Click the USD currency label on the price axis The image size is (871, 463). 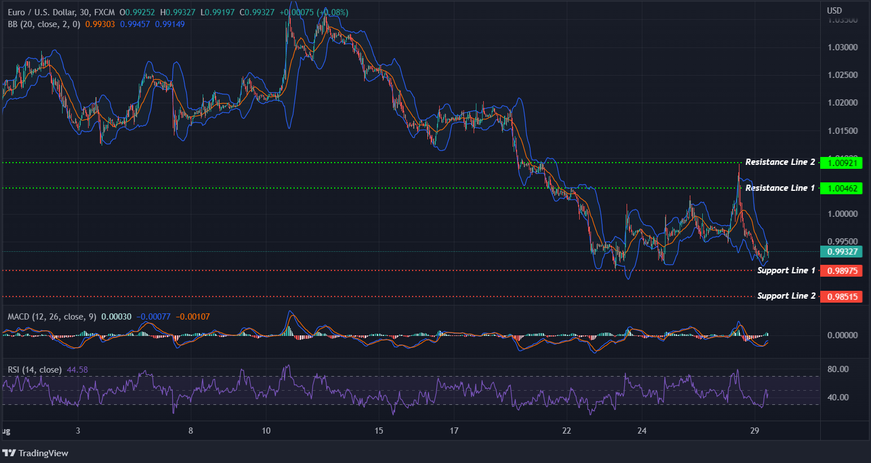(835, 10)
